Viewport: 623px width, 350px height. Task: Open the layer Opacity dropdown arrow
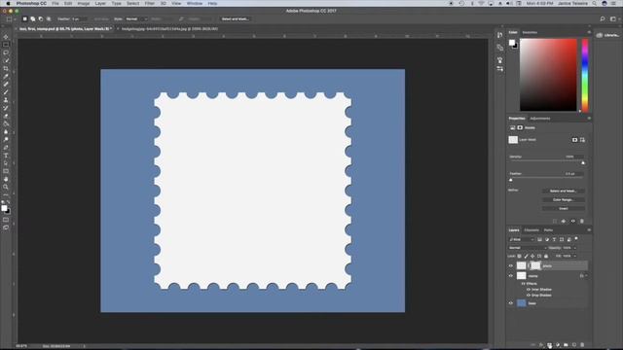tap(574, 248)
